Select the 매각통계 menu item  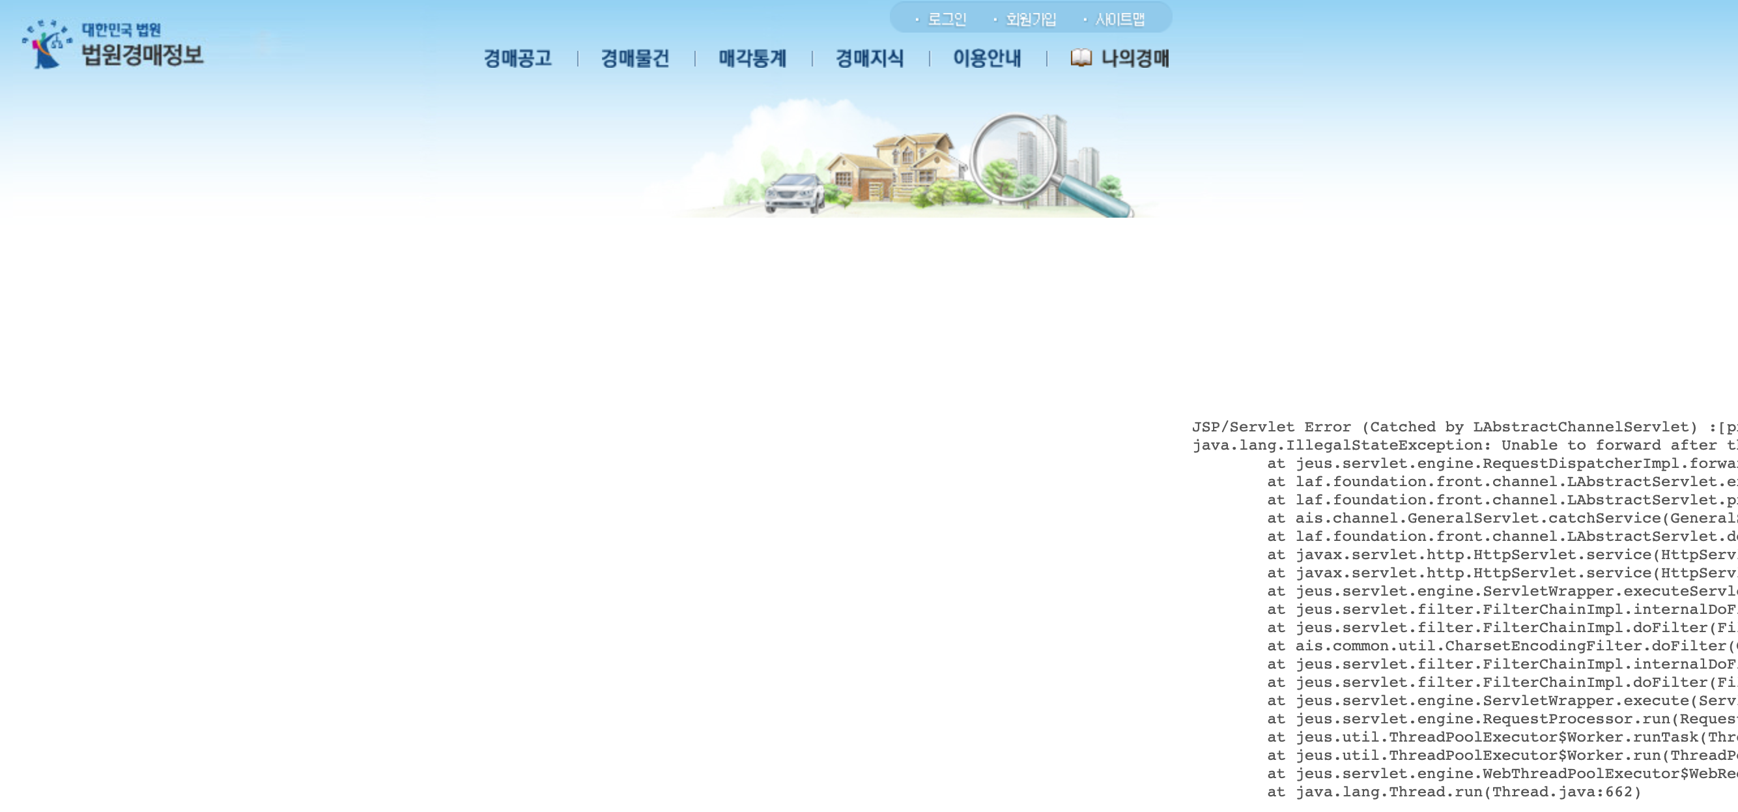click(752, 59)
